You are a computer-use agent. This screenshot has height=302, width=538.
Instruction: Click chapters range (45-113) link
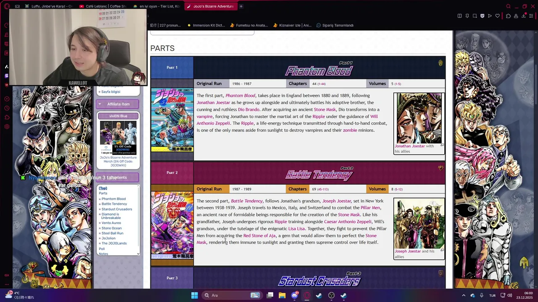323,189
